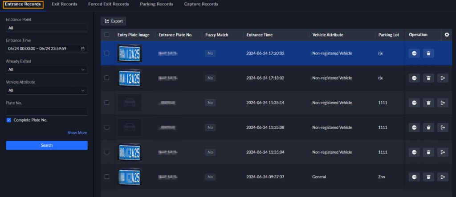Open column settings gear icon

point(447,35)
